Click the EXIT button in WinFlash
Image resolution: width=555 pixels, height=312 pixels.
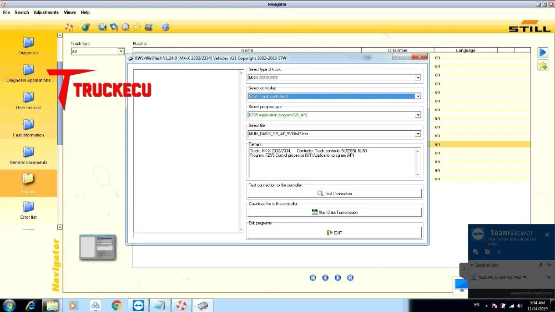[335, 233]
